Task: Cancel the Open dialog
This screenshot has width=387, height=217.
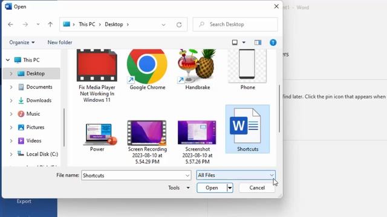Action: 257,187
